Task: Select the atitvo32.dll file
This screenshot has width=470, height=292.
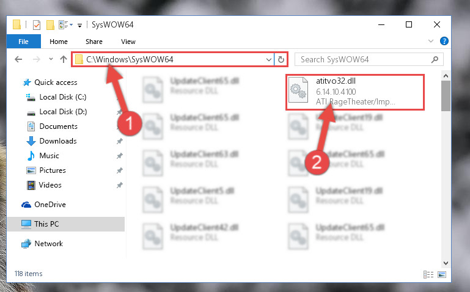Action: (355, 92)
